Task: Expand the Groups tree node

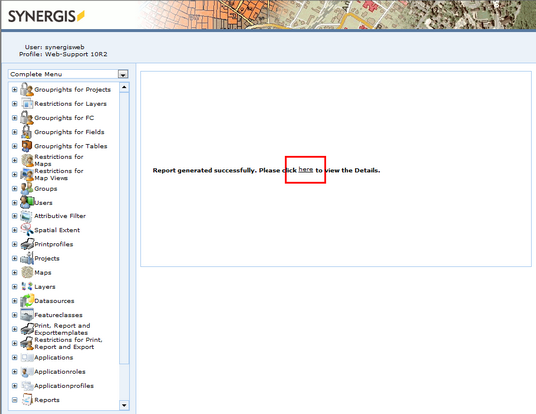Action: point(14,188)
